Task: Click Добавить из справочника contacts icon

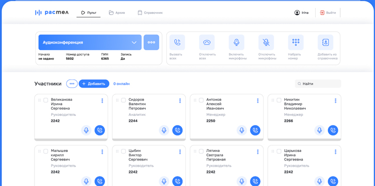Action: [325, 42]
